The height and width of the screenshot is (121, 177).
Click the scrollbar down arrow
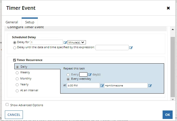[173, 99]
